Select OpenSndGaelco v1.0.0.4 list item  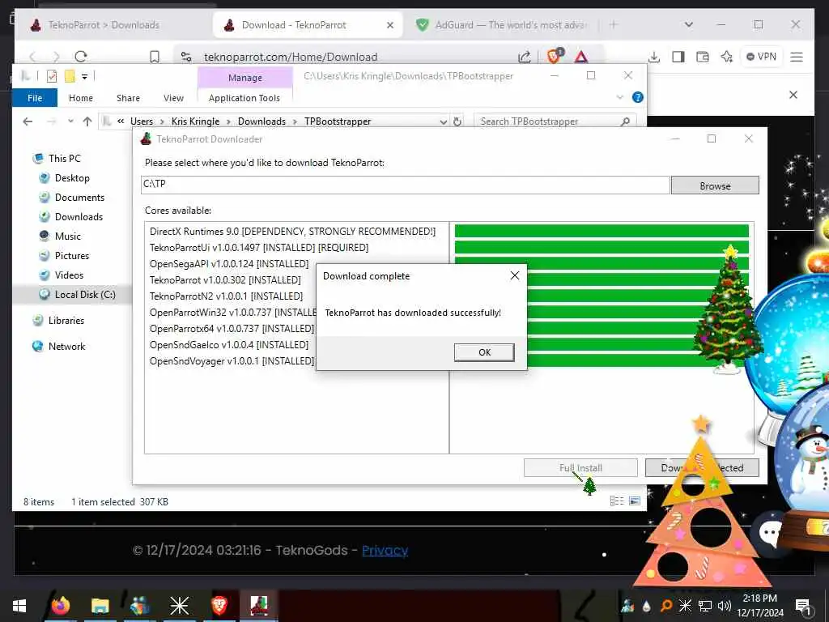click(229, 345)
